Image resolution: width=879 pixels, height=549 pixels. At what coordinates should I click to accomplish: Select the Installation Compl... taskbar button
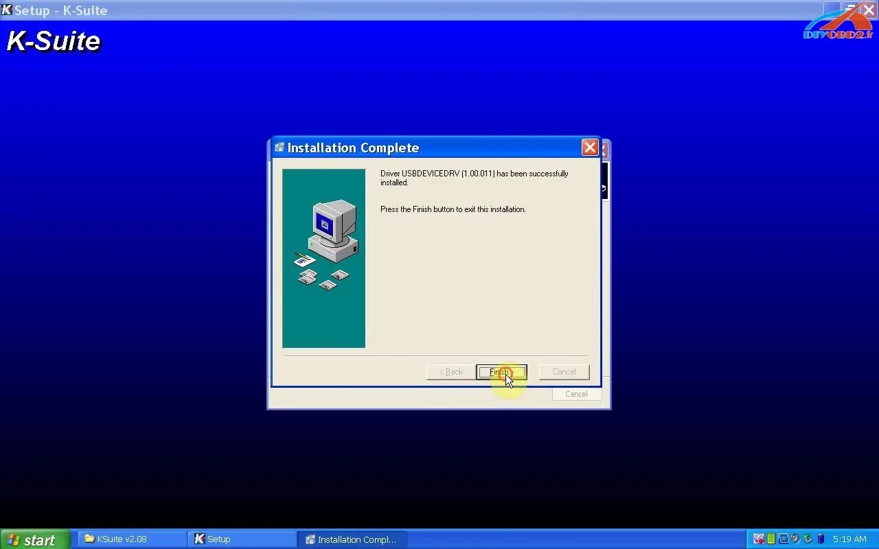(352, 539)
